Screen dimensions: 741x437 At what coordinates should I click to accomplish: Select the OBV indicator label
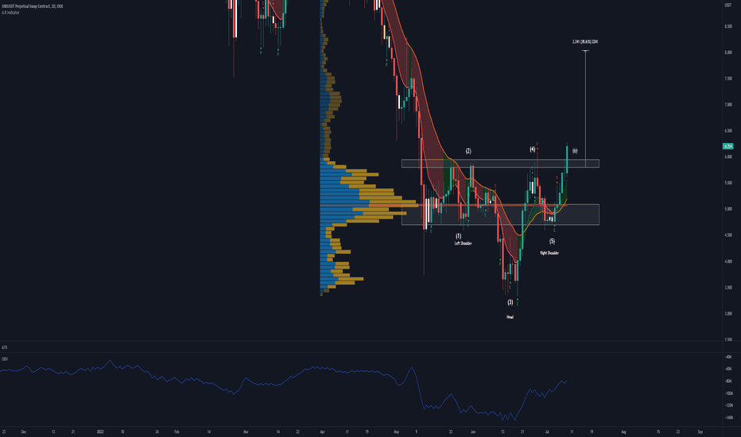(x=5, y=359)
